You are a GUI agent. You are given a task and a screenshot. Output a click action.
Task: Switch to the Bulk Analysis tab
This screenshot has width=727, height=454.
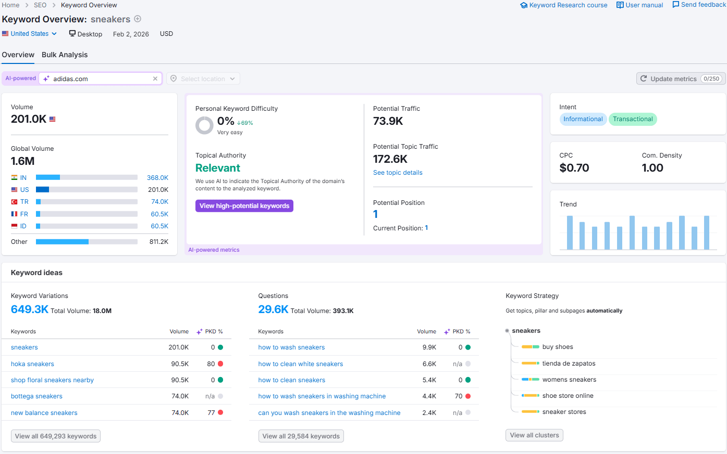point(65,55)
